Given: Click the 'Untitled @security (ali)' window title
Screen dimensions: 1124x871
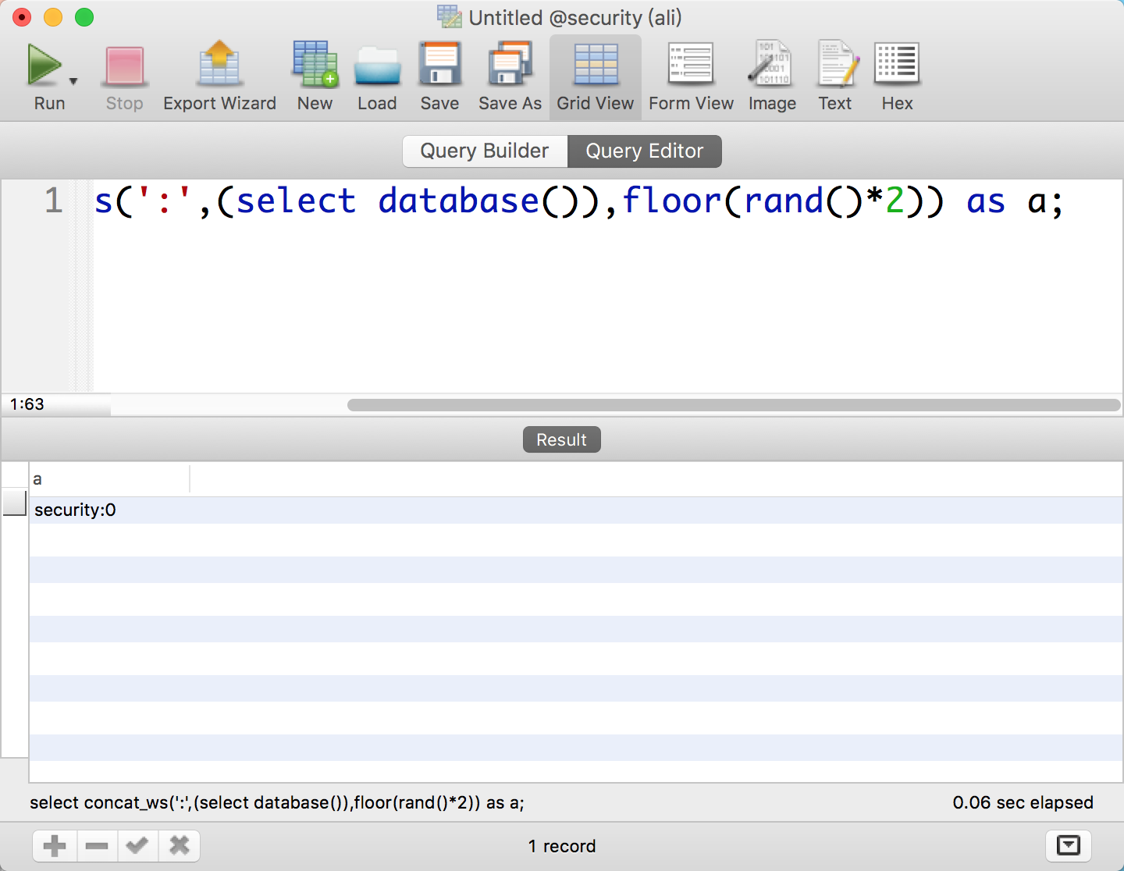Looking at the screenshot, I should click(x=575, y=18).
